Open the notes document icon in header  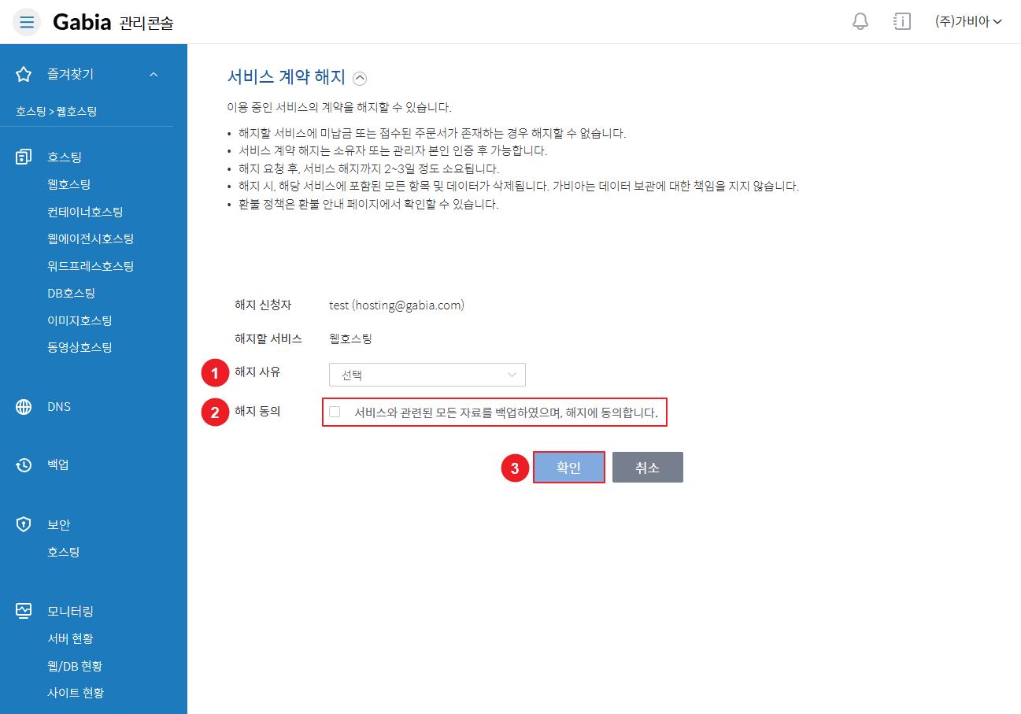point(902,21)
